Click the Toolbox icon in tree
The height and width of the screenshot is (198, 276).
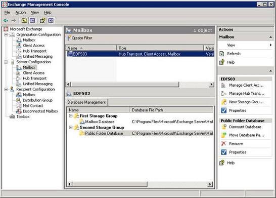12,116
